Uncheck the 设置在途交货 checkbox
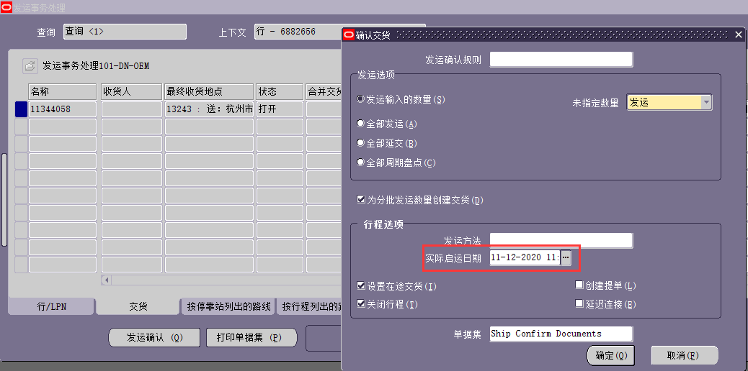This screenshot has width=748, height=371. click(362, 286)
